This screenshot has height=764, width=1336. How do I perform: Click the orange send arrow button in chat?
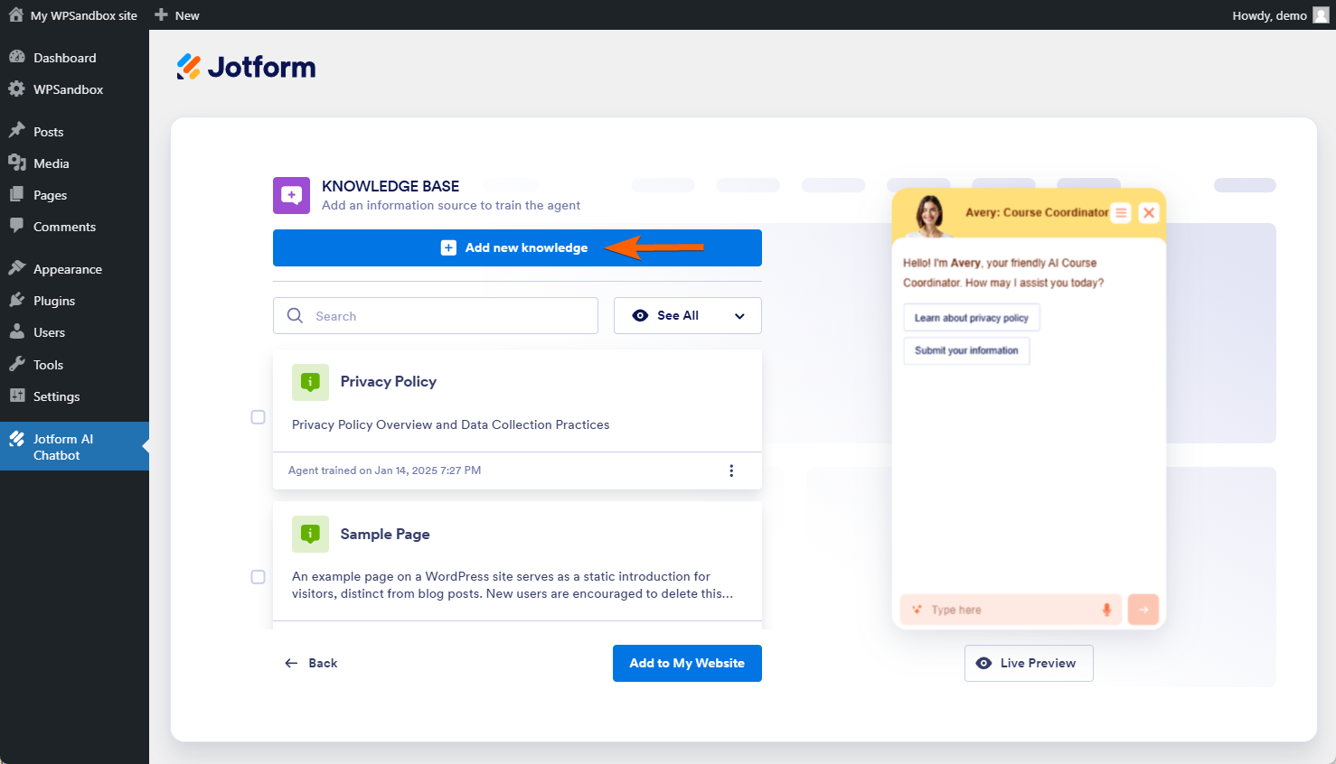click(x=1143, y=610)
